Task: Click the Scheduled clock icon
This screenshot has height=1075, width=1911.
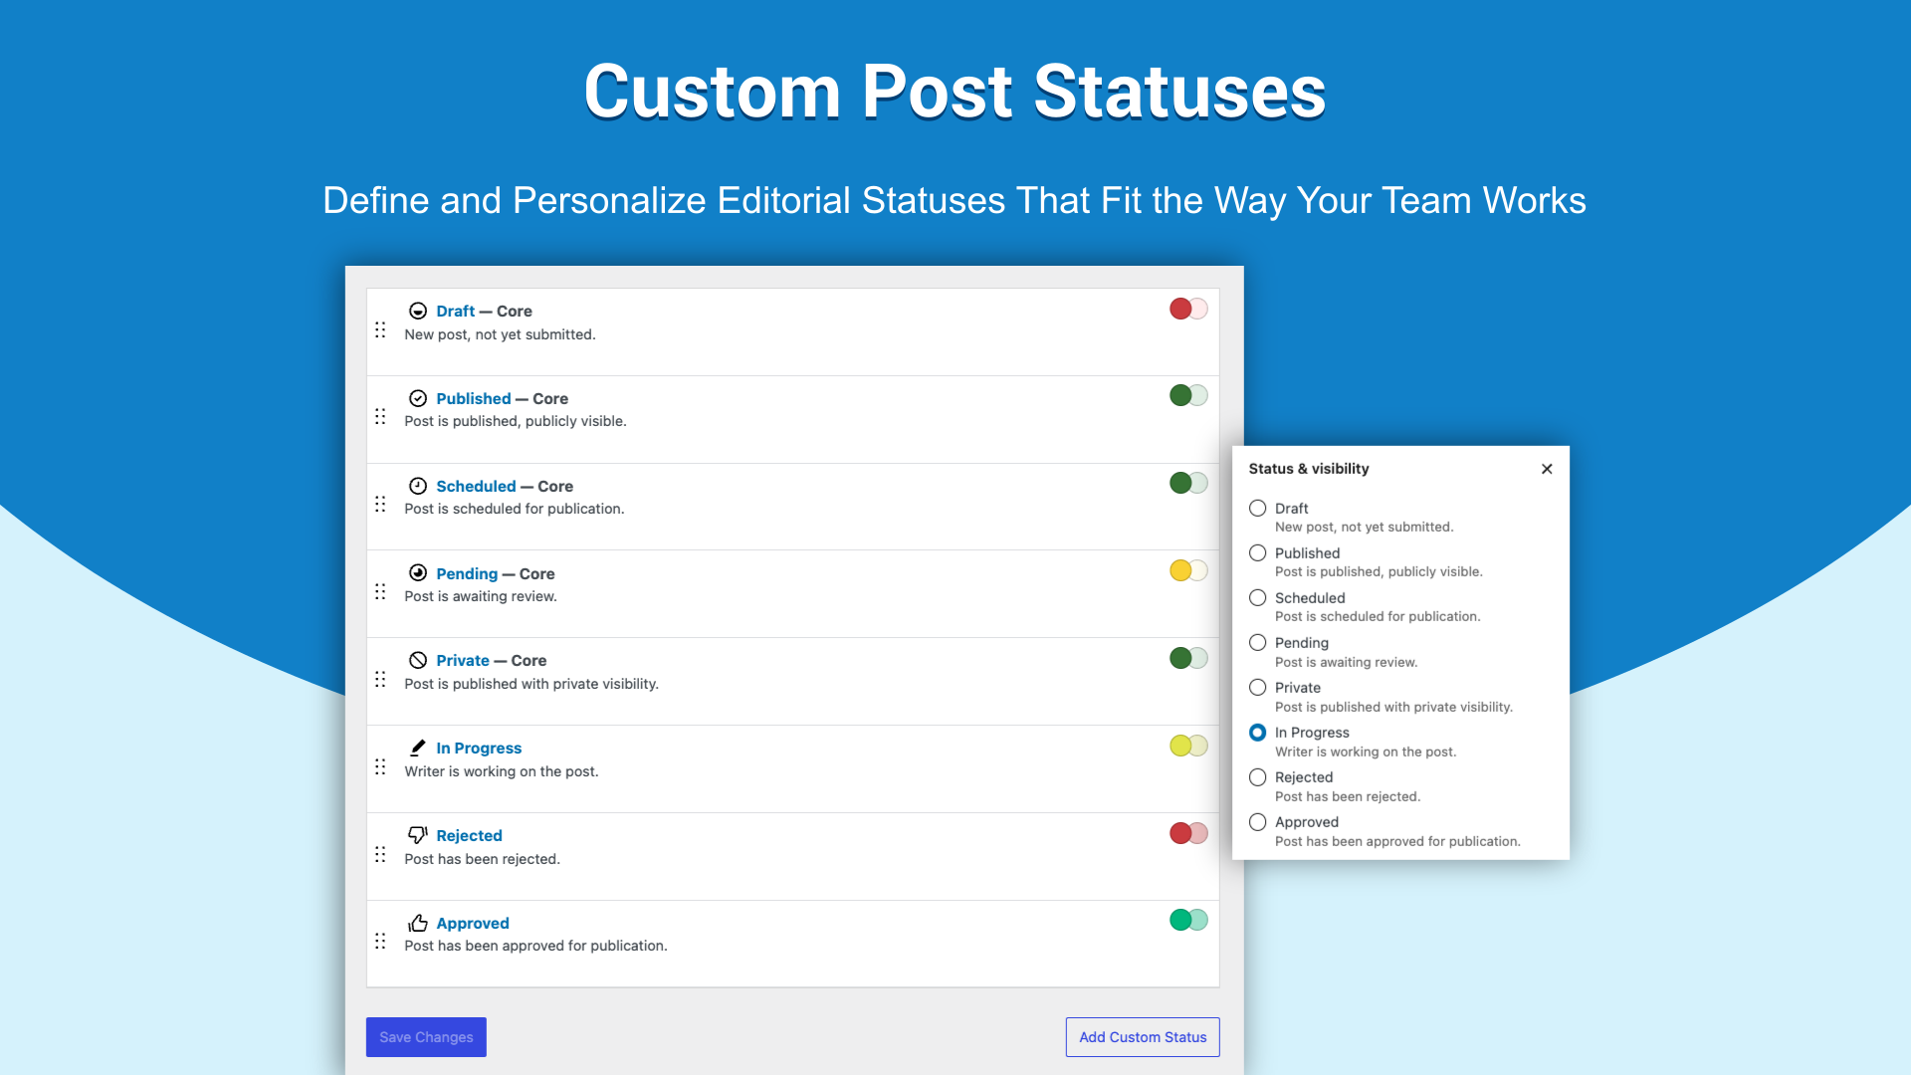Action: pos(418,487)
